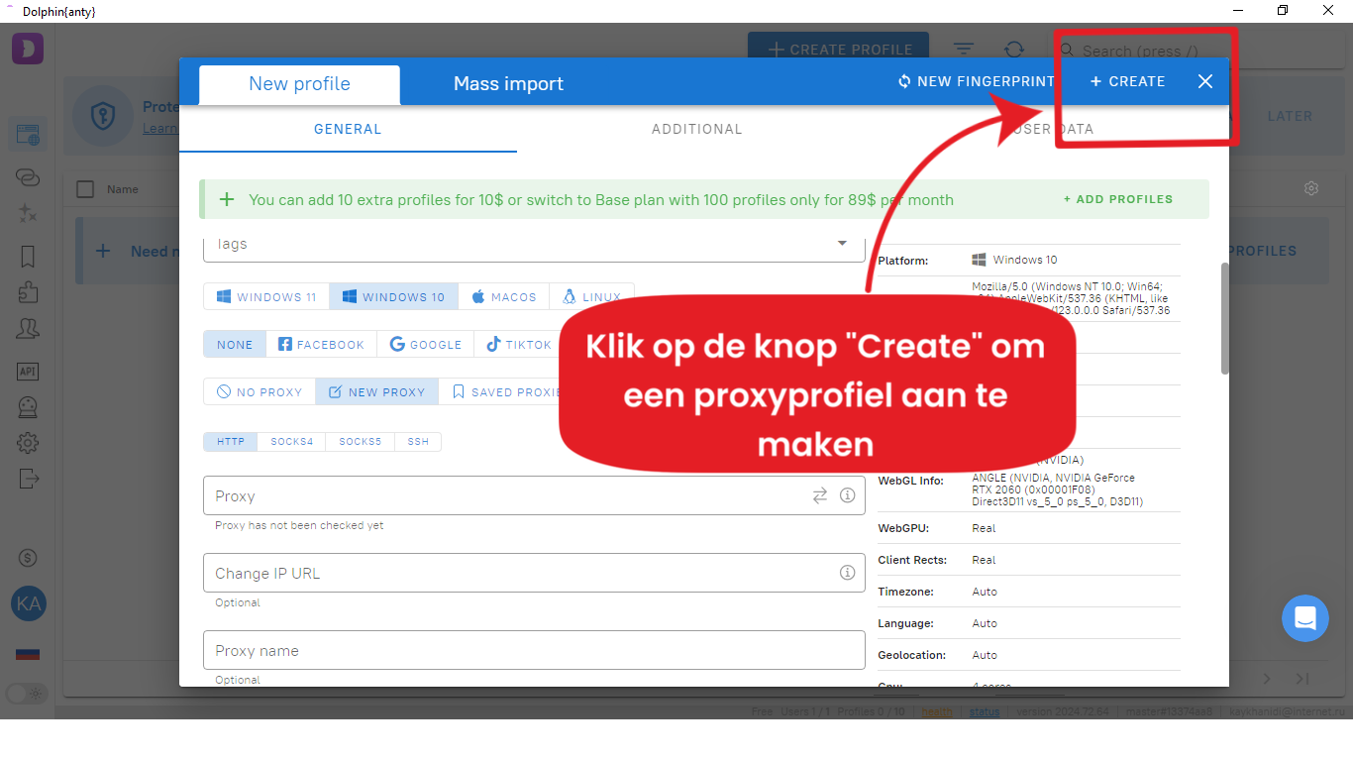Click the dialog vertical scrollbar thumb
Image resolution: width=1353 pixels, height=761 pixels.
[x=1224, y=317]
